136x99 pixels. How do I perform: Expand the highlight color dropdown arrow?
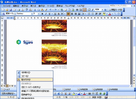107,14
